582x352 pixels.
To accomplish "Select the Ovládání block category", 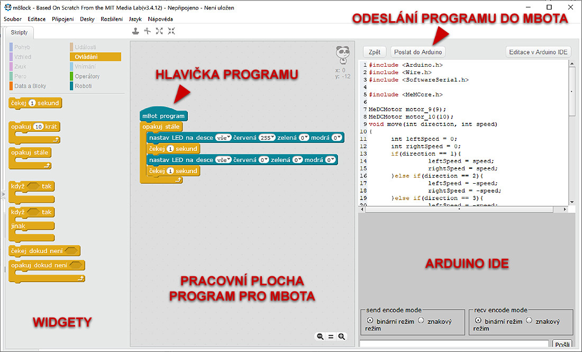I will pyautogui.click(x=95, y=57).
